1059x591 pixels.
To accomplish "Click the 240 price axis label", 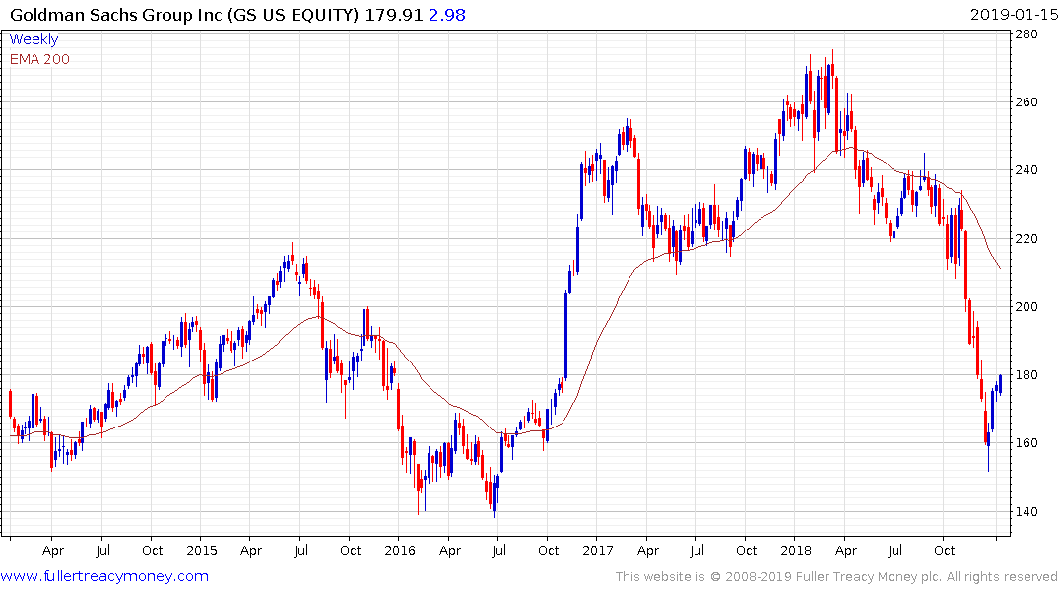I will pos(1026,170).
